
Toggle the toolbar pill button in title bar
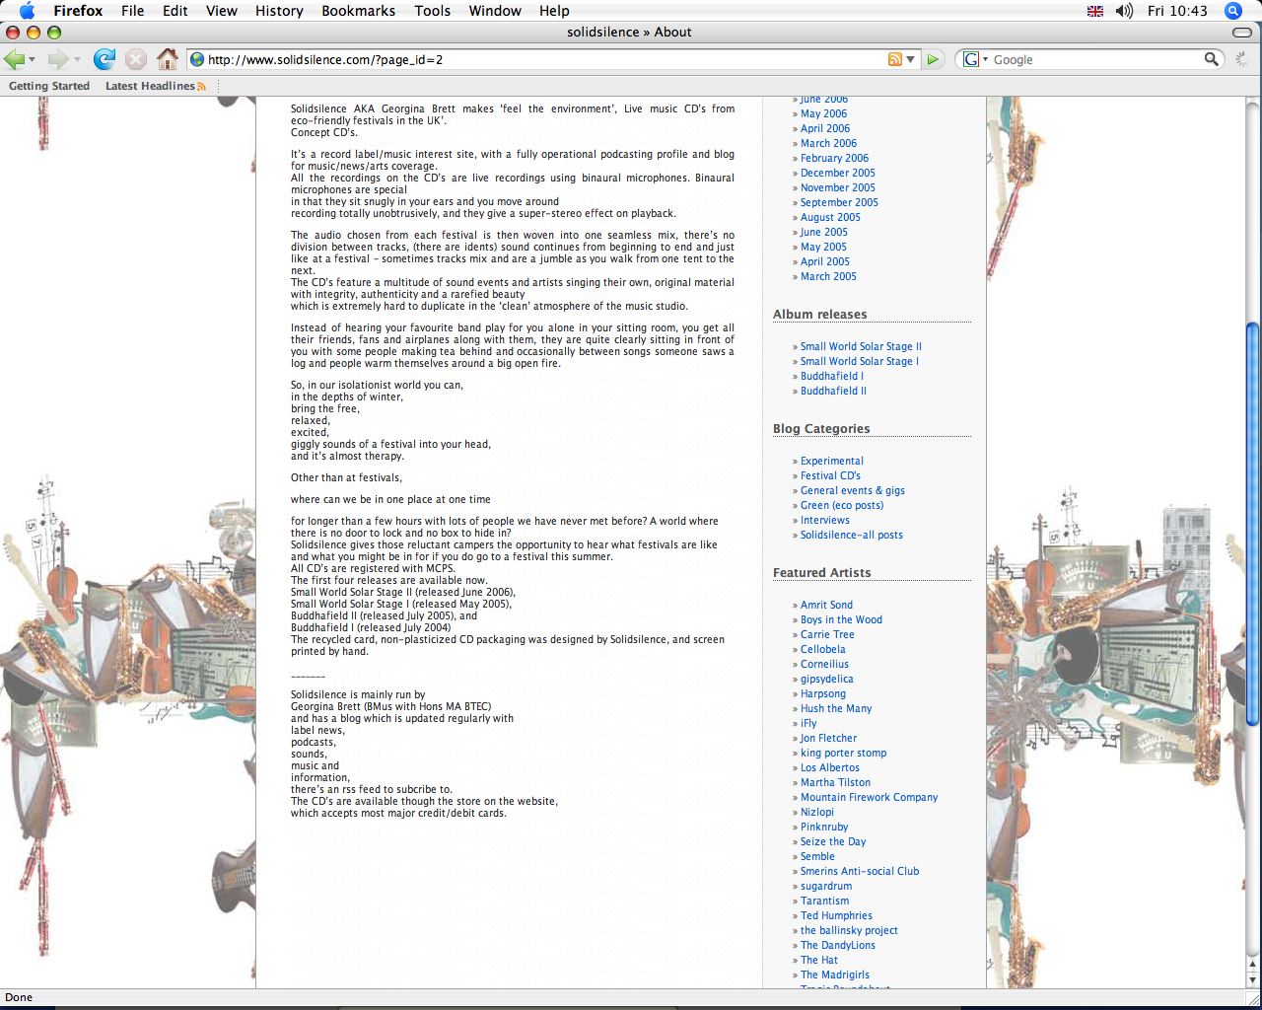tap(1242, 33)
